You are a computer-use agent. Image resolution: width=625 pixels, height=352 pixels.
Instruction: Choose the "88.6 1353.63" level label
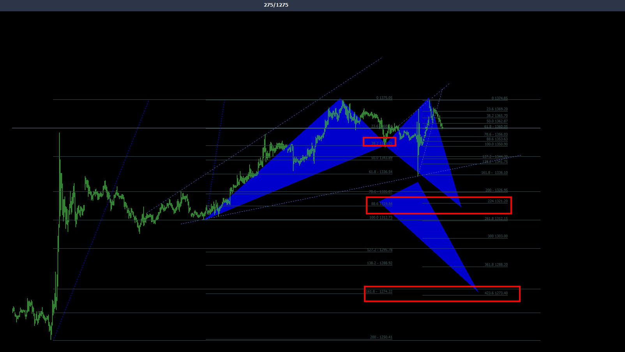[x=497, y=139]
